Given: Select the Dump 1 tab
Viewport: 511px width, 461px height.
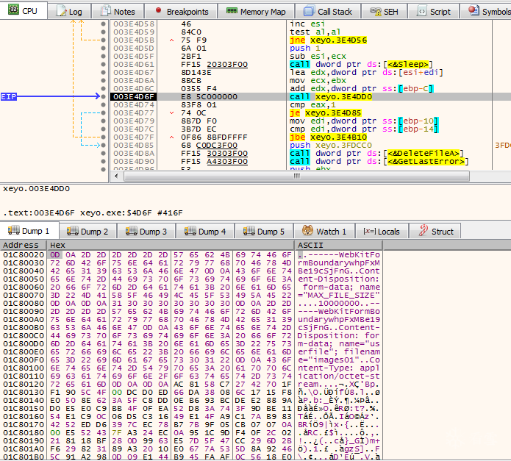Looking at the screenshot, I should [29, 231].
